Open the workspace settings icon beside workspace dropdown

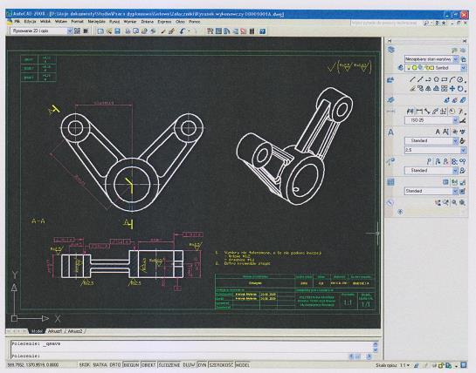pos(78,31)
